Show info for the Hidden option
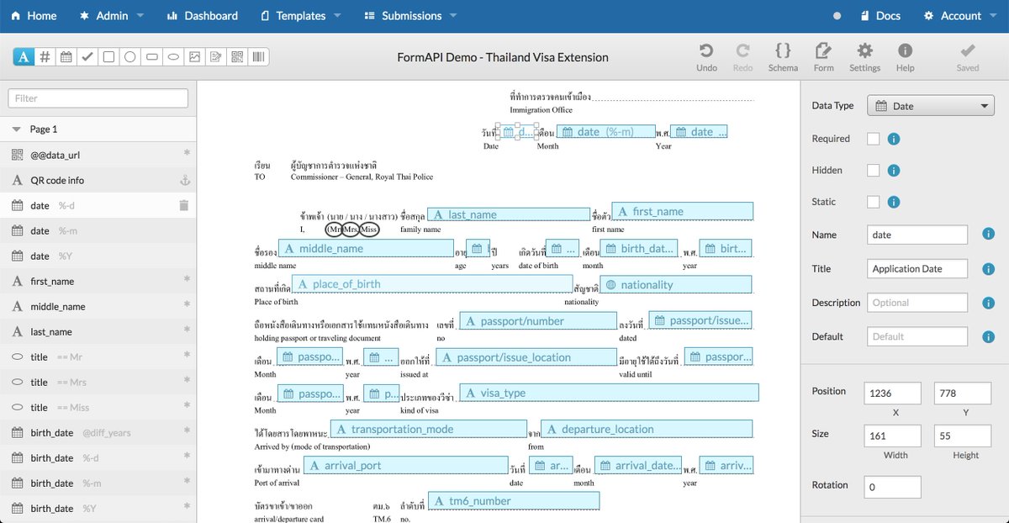 [895, 171]
